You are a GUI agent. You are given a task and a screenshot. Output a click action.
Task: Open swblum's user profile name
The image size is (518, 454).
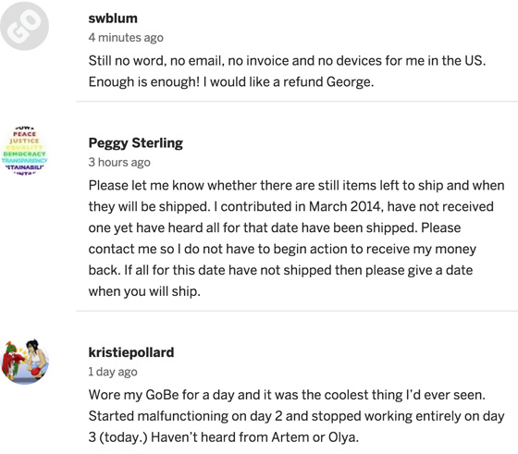[113, 18]
